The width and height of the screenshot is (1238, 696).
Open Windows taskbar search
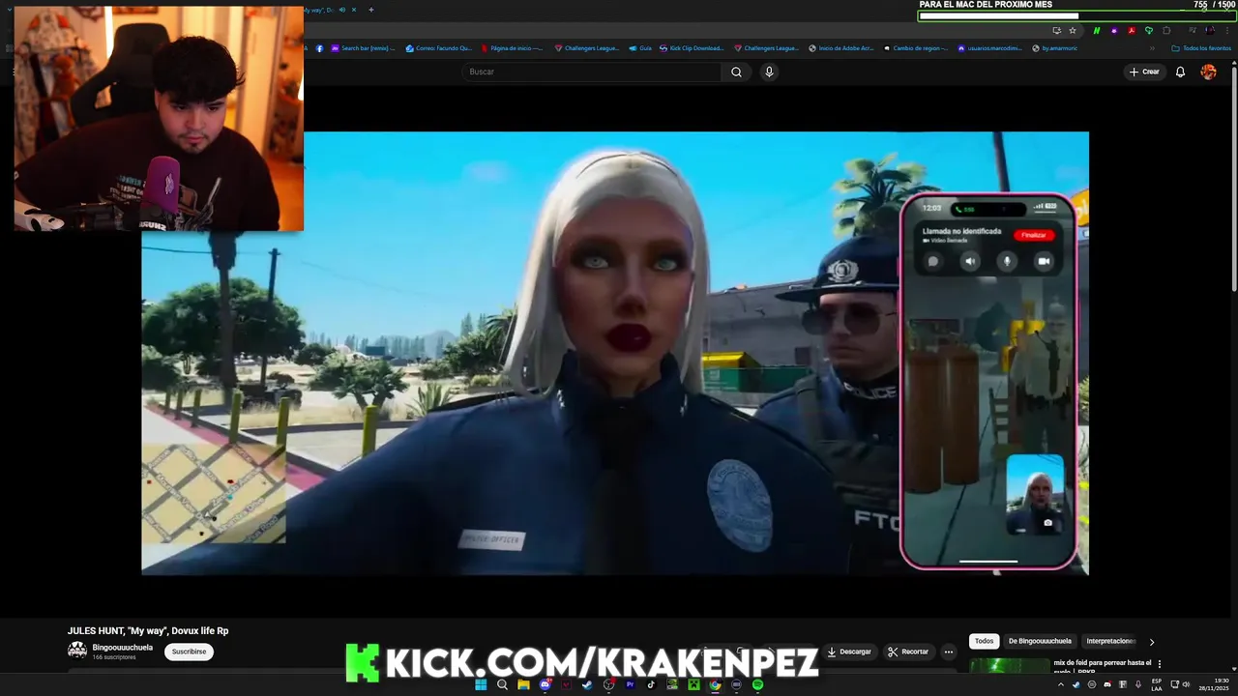coord(502,684)
